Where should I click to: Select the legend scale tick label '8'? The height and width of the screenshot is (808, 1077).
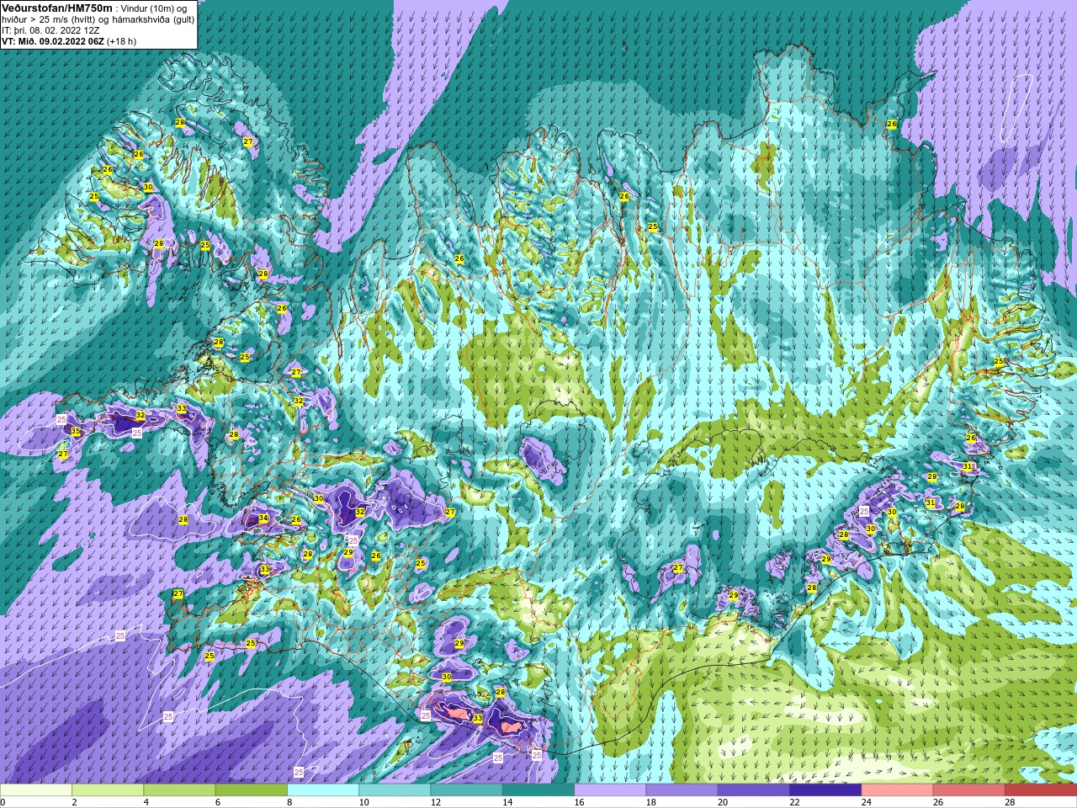click(x=289, y=802)
